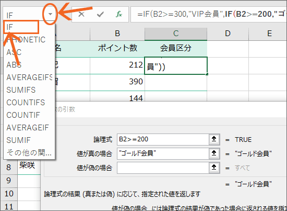Open the Name Box function dropdown arrow

tap(50, 14)
